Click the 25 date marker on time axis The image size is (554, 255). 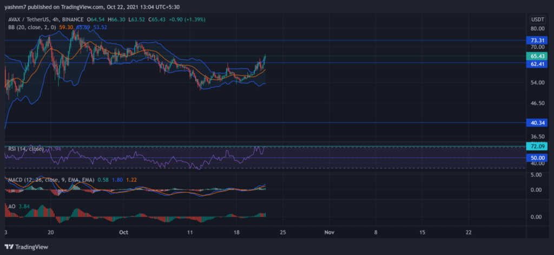tap(282, 232)
